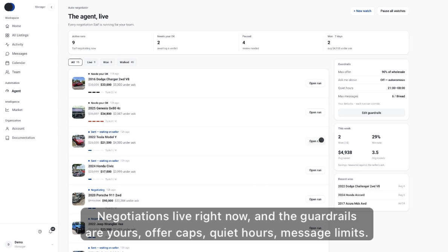The width and height of the screenshot is (448, 252).
Task: Click the Edit guardrails button
Action: pyautogui.click(x=372, y=113)
